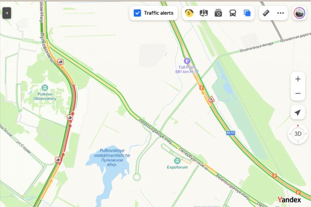
Task: Open the Expoforum place marker
Action: pos(177,161)
